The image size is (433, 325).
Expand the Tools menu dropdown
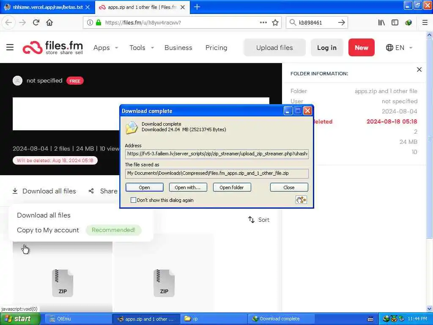[x=152, y=47]
